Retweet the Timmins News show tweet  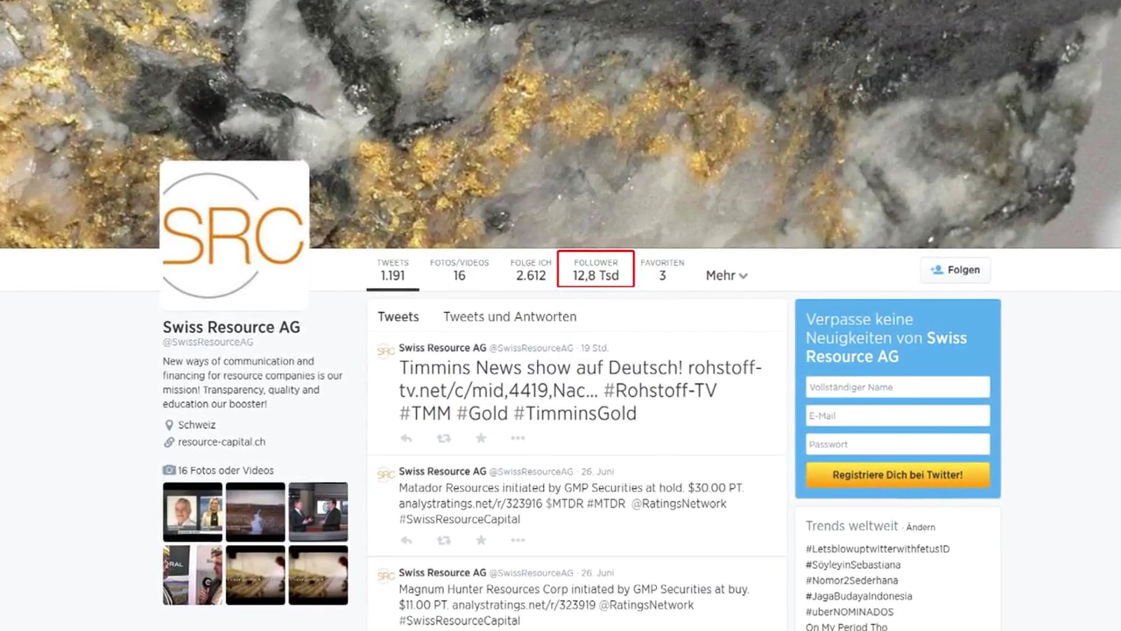444,438
